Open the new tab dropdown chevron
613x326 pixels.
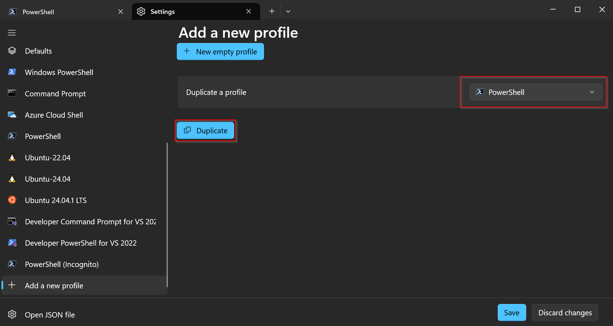[288, 11]
